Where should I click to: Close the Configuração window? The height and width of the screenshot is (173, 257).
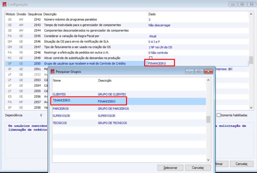click(x=252, y=4)
